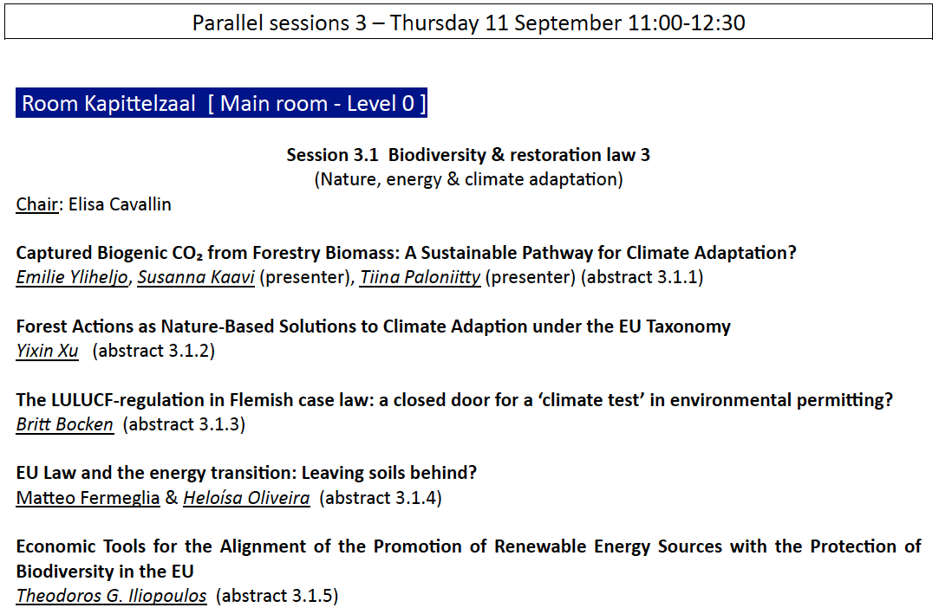The image size is (939, 614).
Task: Click the Parallel sessions 3 header box
Action: (468, 23)
